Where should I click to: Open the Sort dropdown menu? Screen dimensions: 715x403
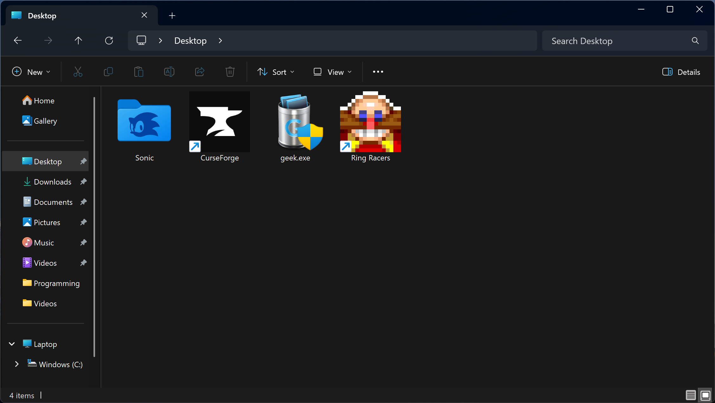[276, 72]
